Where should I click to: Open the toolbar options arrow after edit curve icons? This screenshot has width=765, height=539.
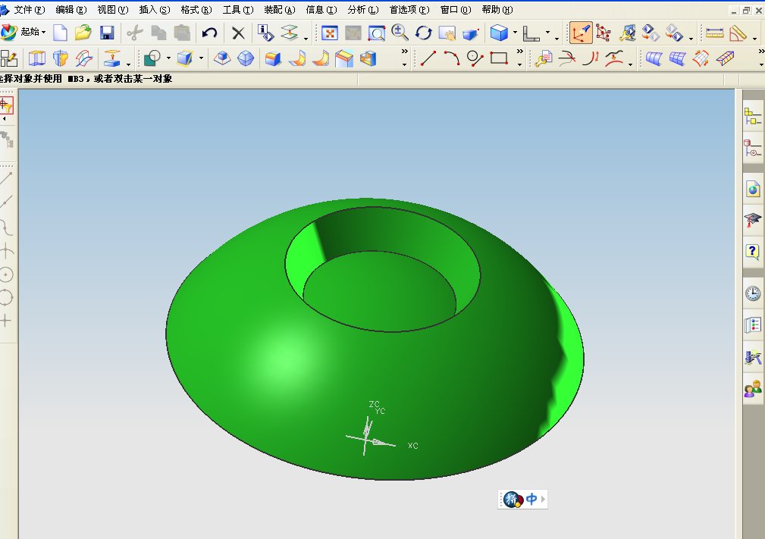click(x=630, y=64)
